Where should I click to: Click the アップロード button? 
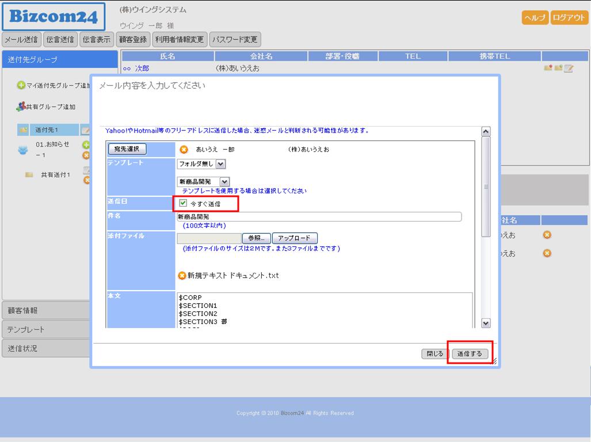click(x=294, y=238)
